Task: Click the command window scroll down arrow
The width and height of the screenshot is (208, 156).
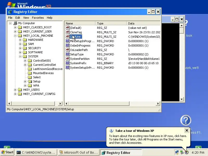Action: pyautogui.click(x=181, y=99)
